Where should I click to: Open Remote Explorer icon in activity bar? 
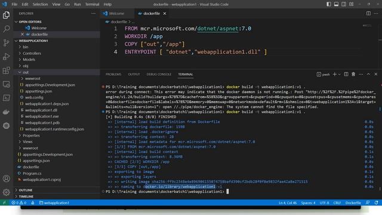pyautogui.click(x=7, y=84)
